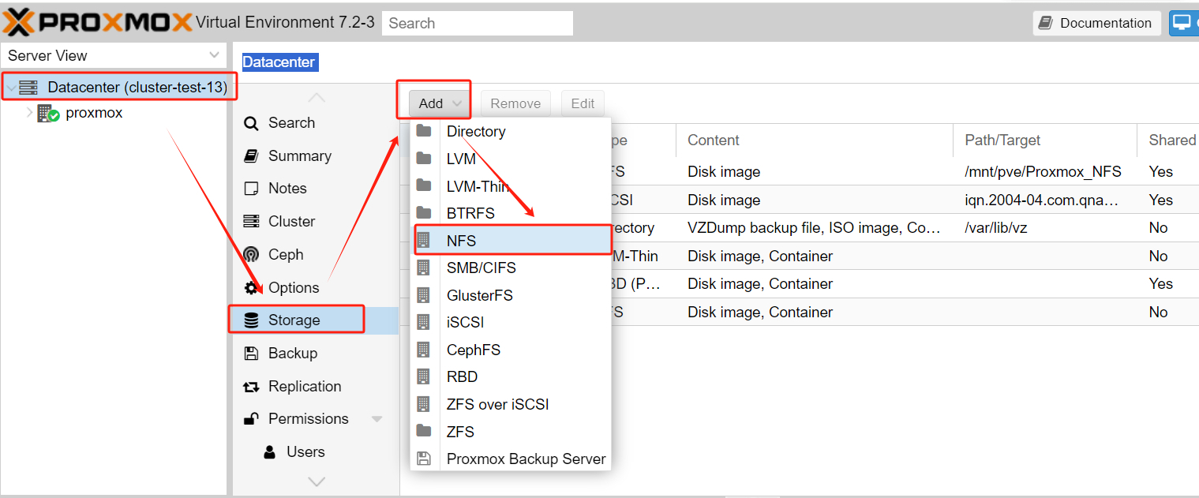Image resolution: width=1199 pixels, height=498 pixels.
Task: Click the building icon next to CephFS
Action: tap(424, 350)
